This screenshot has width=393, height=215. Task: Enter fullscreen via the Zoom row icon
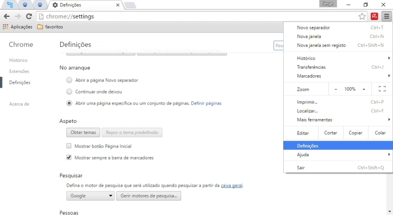pyautogui.click(x=382, y=89)
